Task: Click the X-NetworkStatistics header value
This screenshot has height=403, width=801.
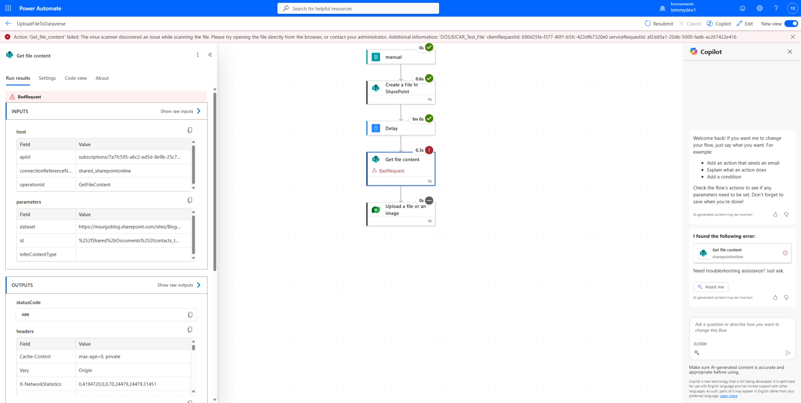Action: 117,384
